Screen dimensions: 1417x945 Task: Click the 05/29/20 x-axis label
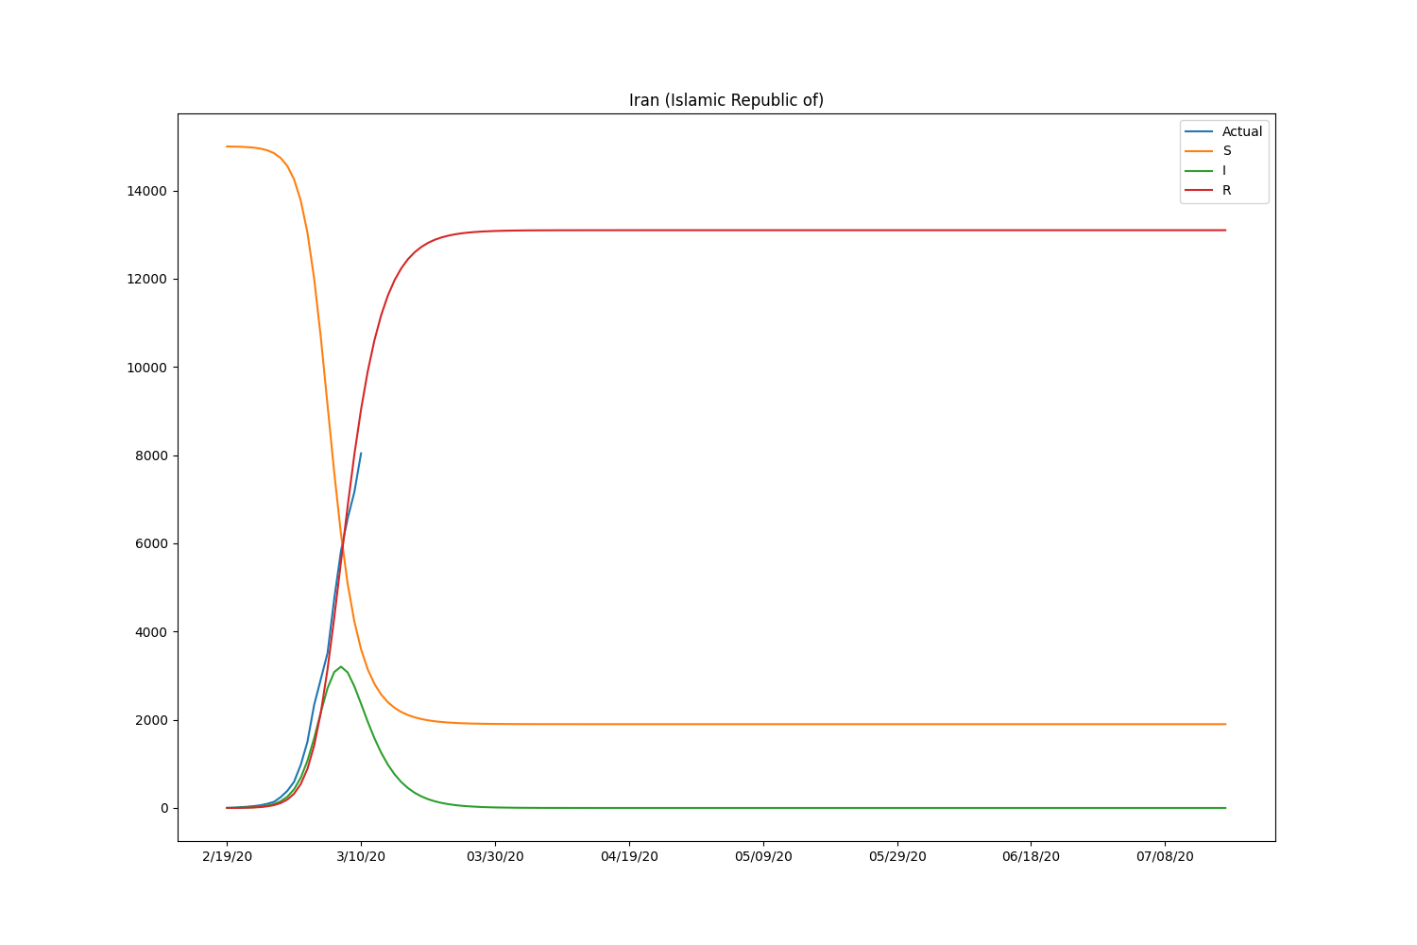point(897,856)
